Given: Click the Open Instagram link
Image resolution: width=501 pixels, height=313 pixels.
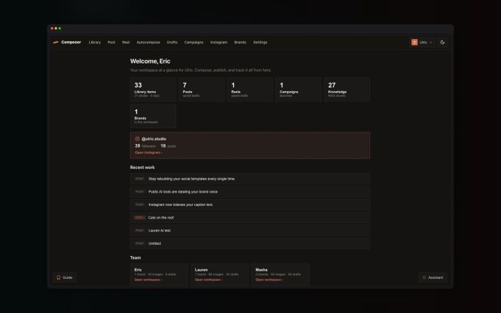Looking at the screenshot, I should (x=149, y=152).
